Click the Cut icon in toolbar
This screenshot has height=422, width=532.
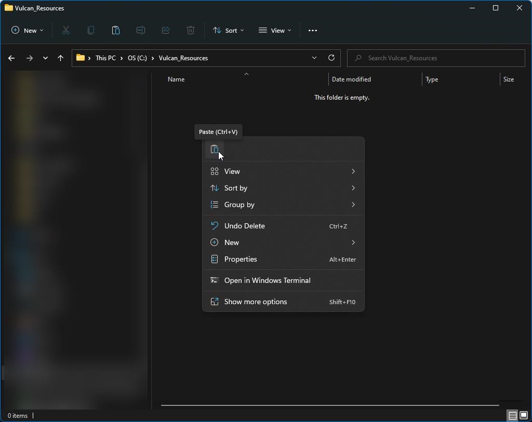click(x=66, y=31)
